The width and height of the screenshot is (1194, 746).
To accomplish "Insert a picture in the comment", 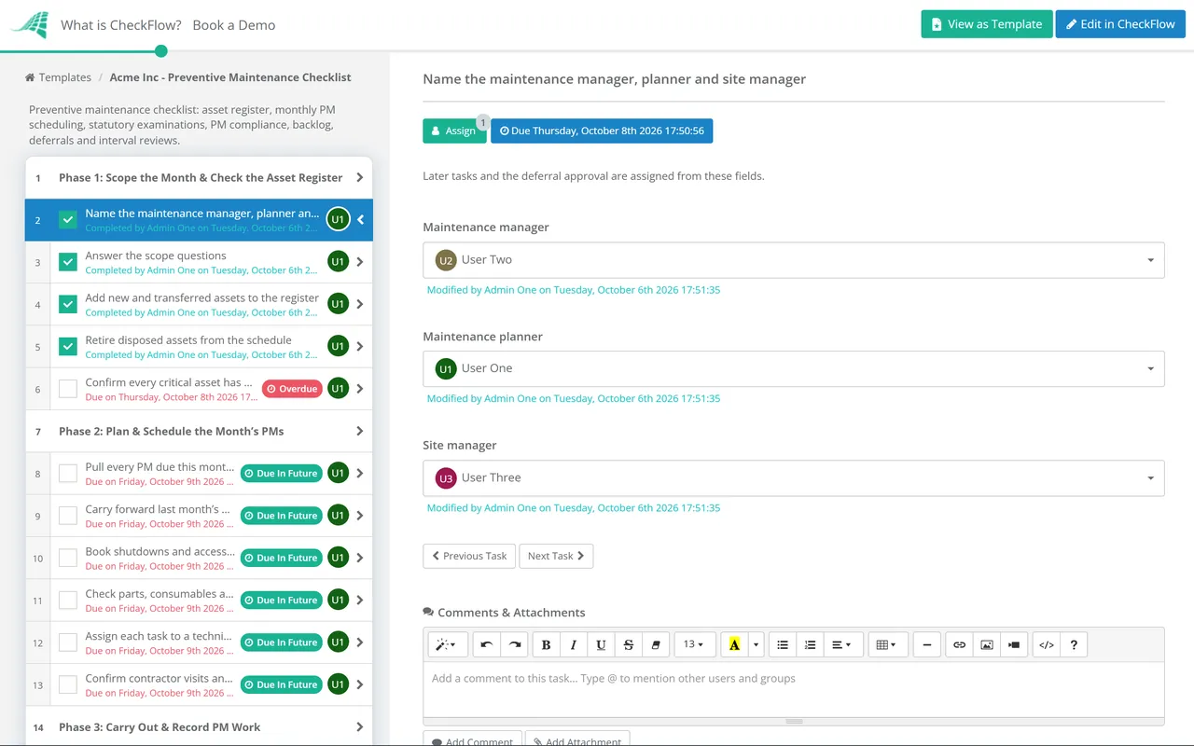I will [986, 644].
